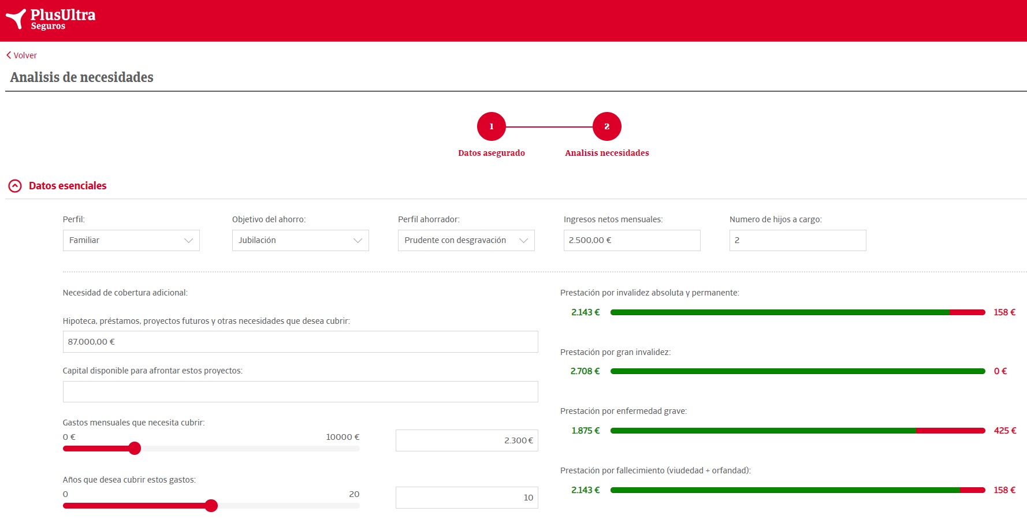Click the PlusUltra Seguros logo
1027x523 pixels.
click(x=51, y=20)
